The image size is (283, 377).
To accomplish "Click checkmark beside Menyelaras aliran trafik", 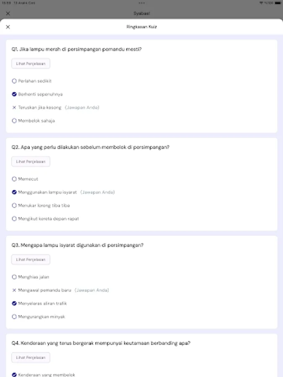I will click(x=13, y=303).
